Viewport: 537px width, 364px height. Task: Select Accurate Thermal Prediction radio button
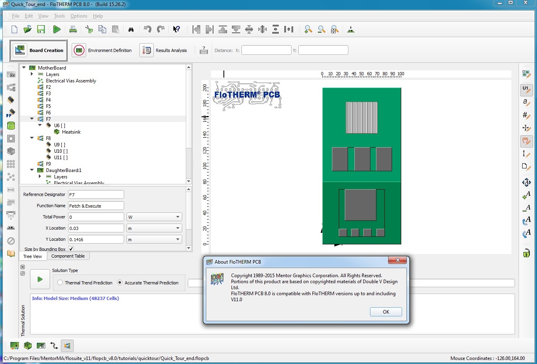click(x=120, y=282)
